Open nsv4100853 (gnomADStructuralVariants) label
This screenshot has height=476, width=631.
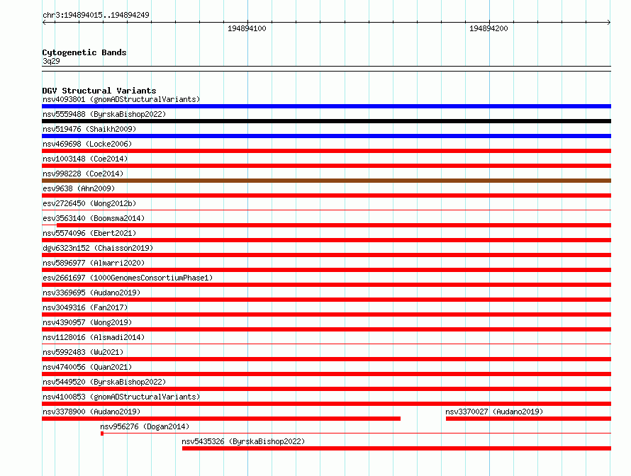pyautogui.click(x=121, y=397)
